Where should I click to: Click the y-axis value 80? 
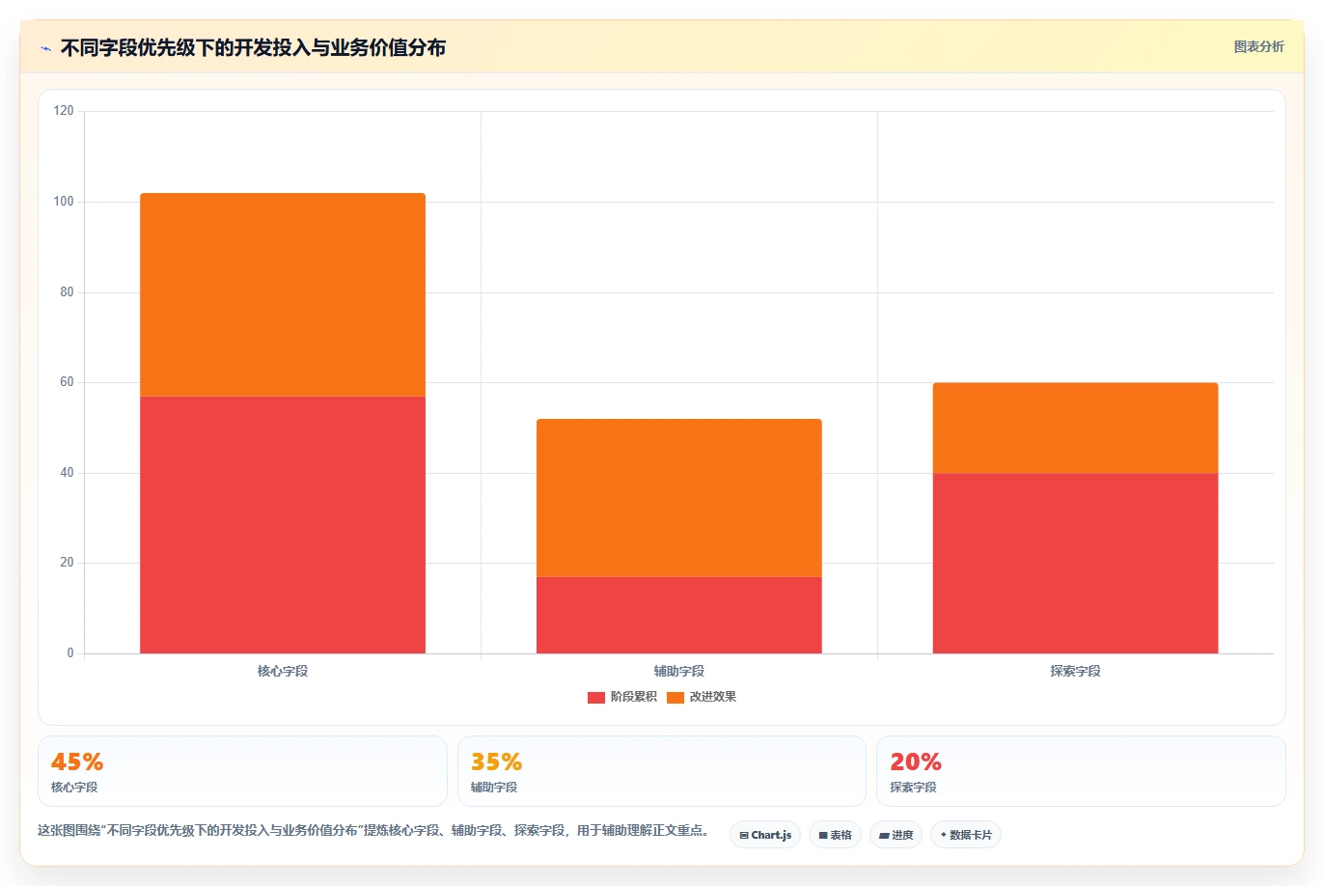coord(67,292)
